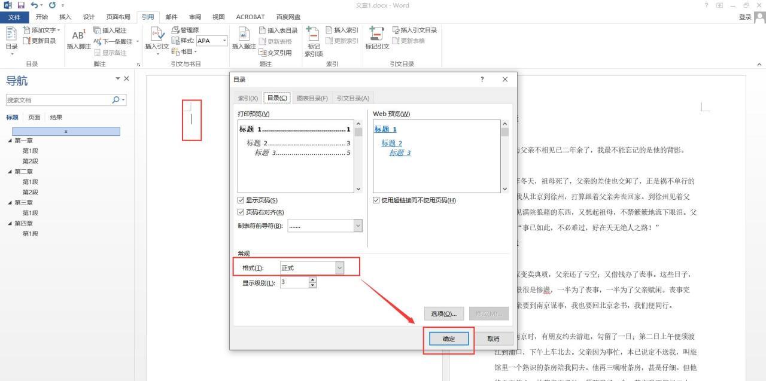Viewport: 766px width, 381px height.
Task: Click the 选项 button
Action: [444, 313]
